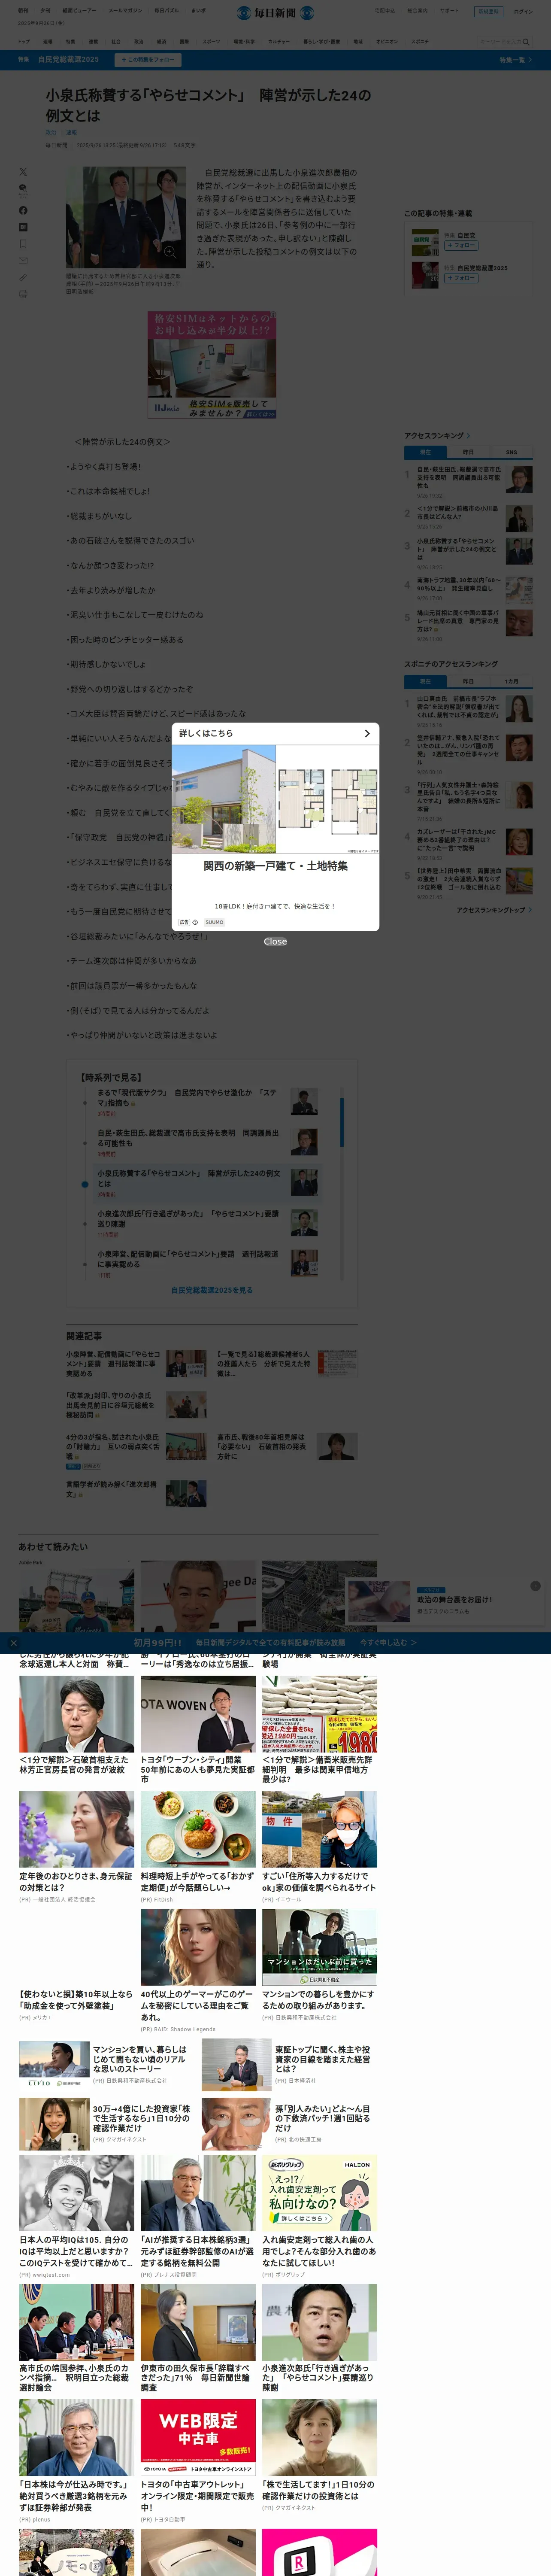
Task: Enlarge the article photo using the magnifier icon
Action: [x=169, y=252]
